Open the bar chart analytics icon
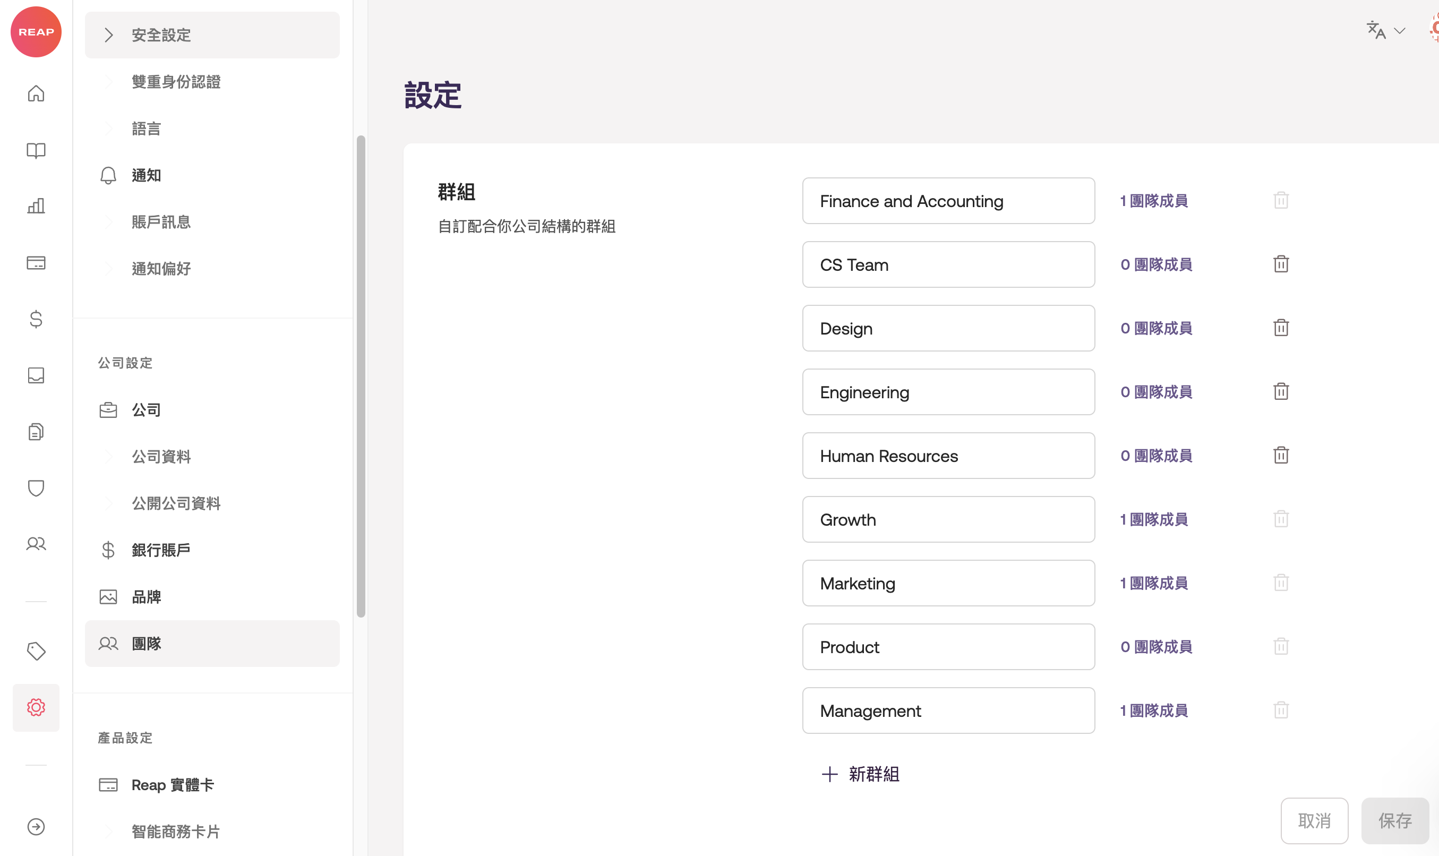1439x856 pixels. point(36,206)
